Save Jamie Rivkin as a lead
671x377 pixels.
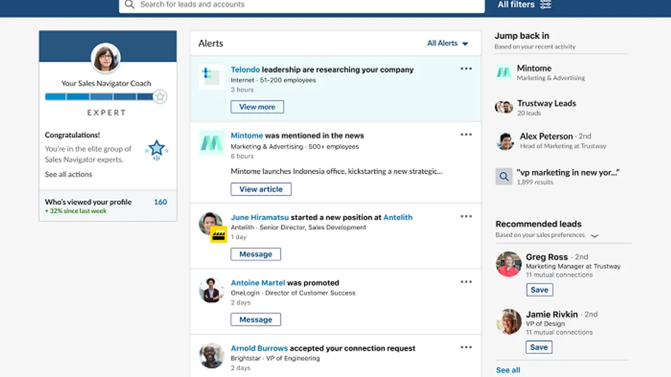(x=539, y=347)
